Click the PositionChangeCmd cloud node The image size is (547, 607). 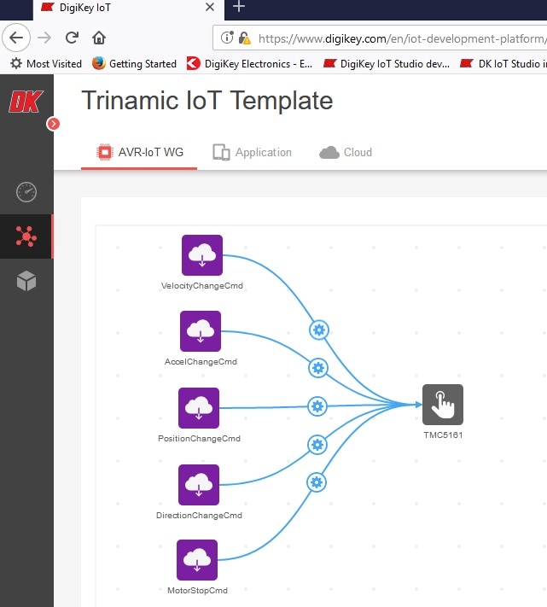199,408
